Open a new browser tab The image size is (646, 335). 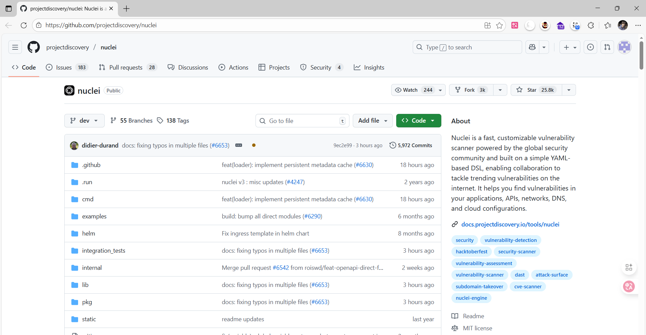[x=126, y=8]
